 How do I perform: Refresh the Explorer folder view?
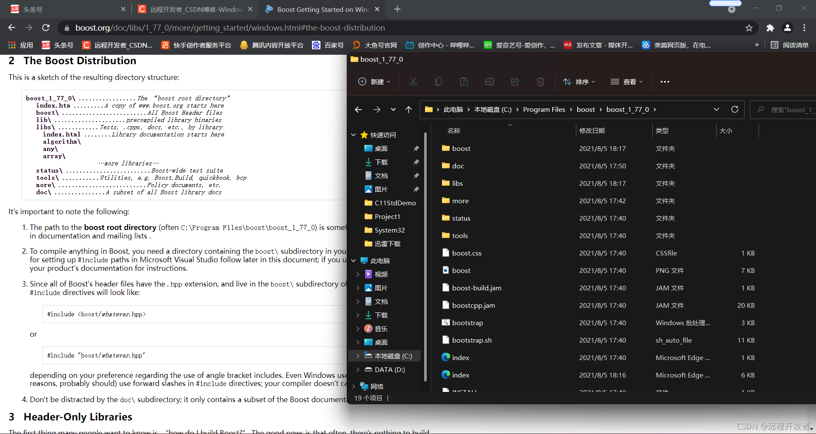[734, 109]
